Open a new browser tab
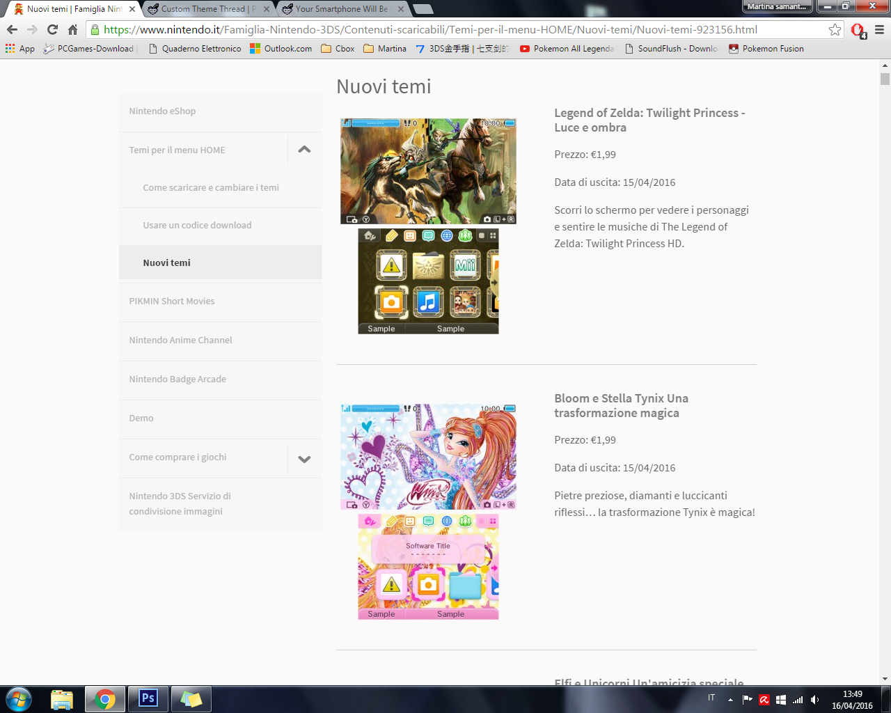 coord(423,9)
